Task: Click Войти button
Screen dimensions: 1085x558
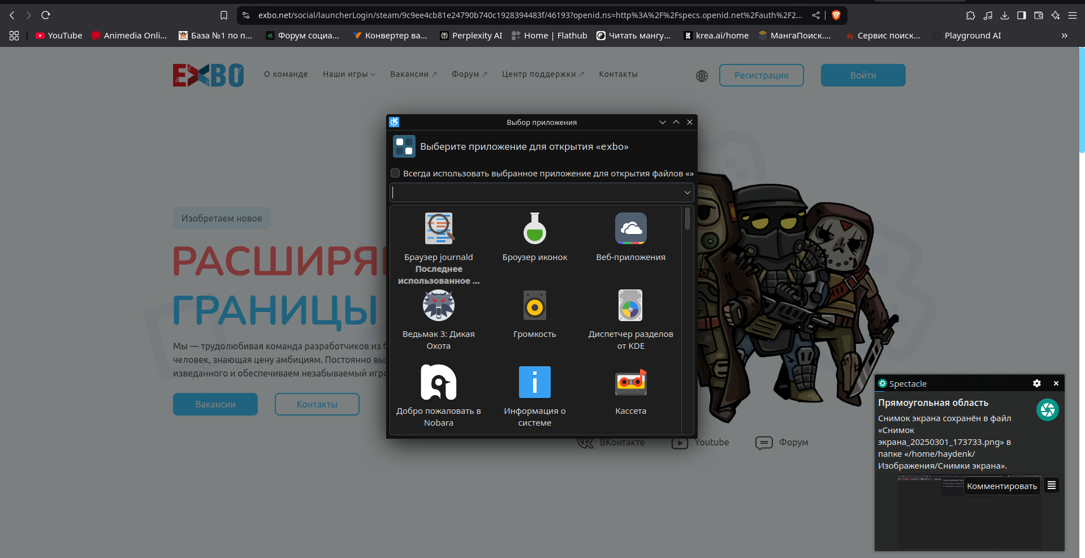Action: (863, 75)
